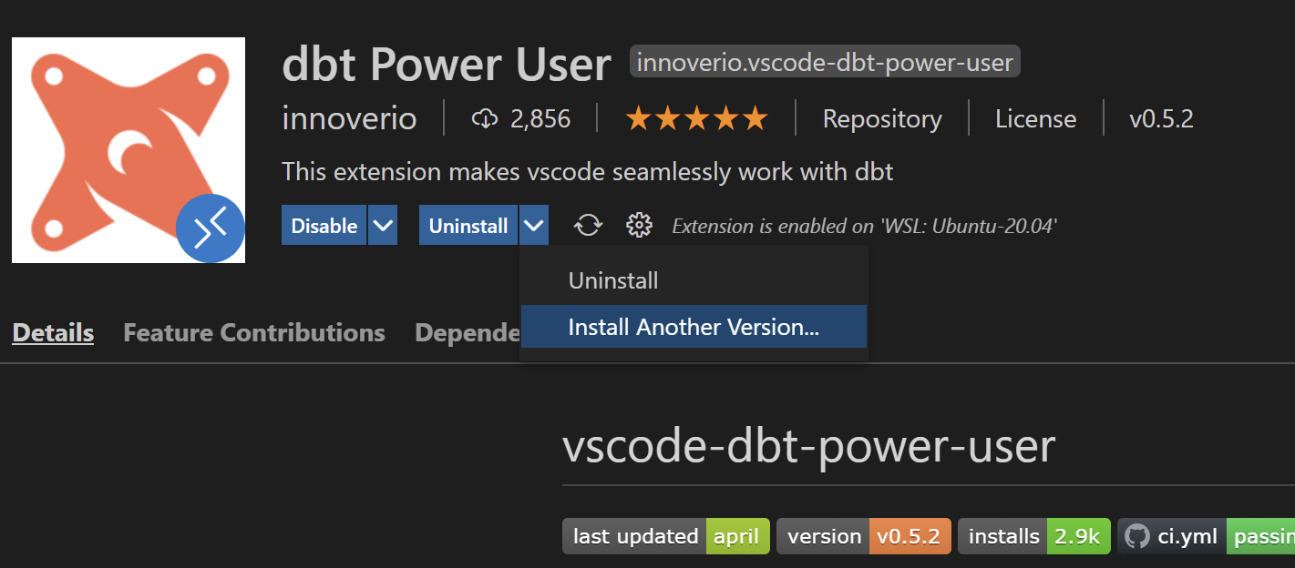Click the Disable button

[x=324, y=224]
